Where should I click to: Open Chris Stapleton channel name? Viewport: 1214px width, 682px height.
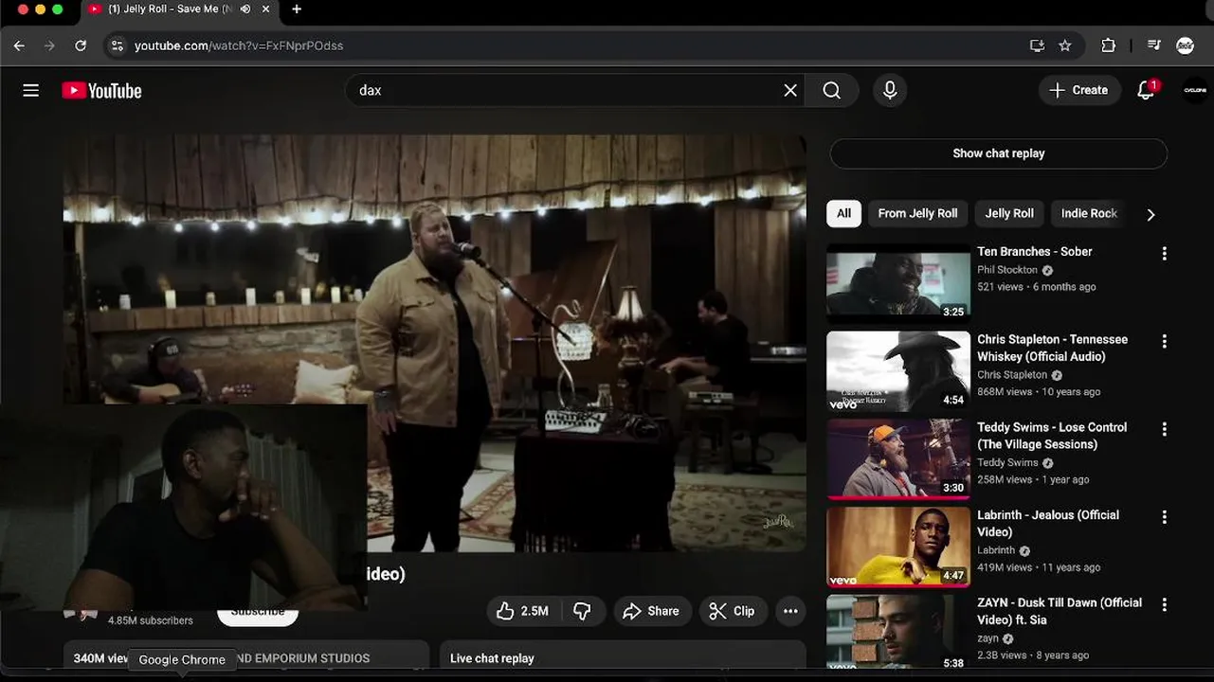(x=1012, y=375)
